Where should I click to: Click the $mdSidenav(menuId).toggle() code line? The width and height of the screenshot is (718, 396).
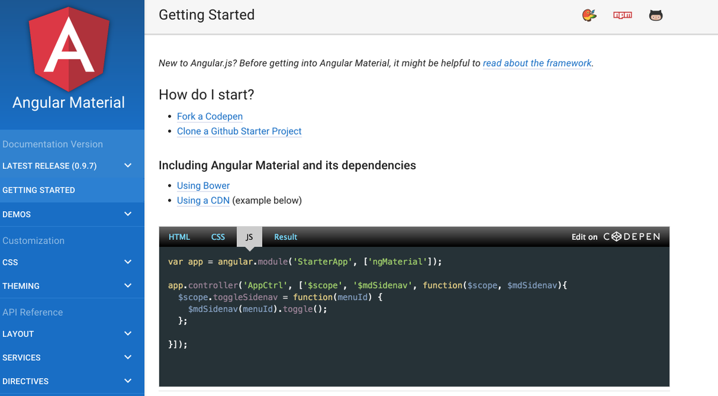257,309
